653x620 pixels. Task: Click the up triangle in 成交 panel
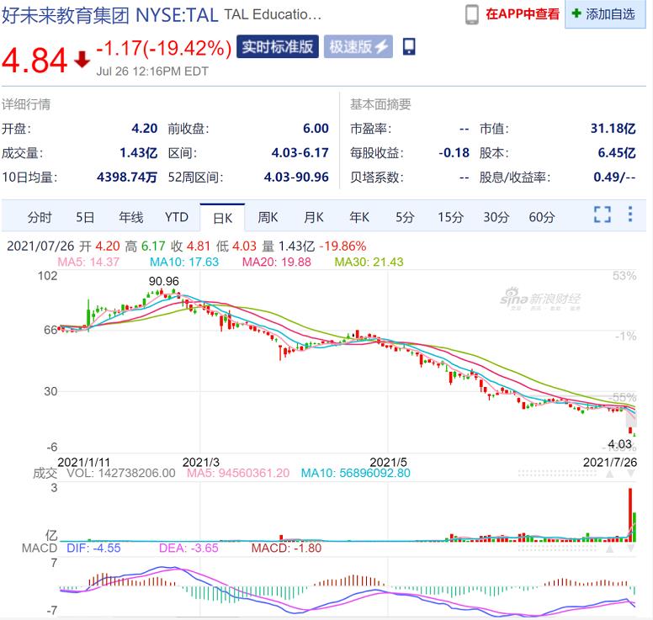click(610, 474)
